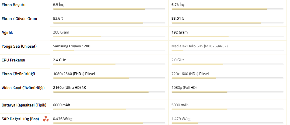The height and width of the screenshot is (125, 290).
Task: Click the Samsung Exynos 1280 chipset value
Action: pyautogui.click(x=71, y=46)
